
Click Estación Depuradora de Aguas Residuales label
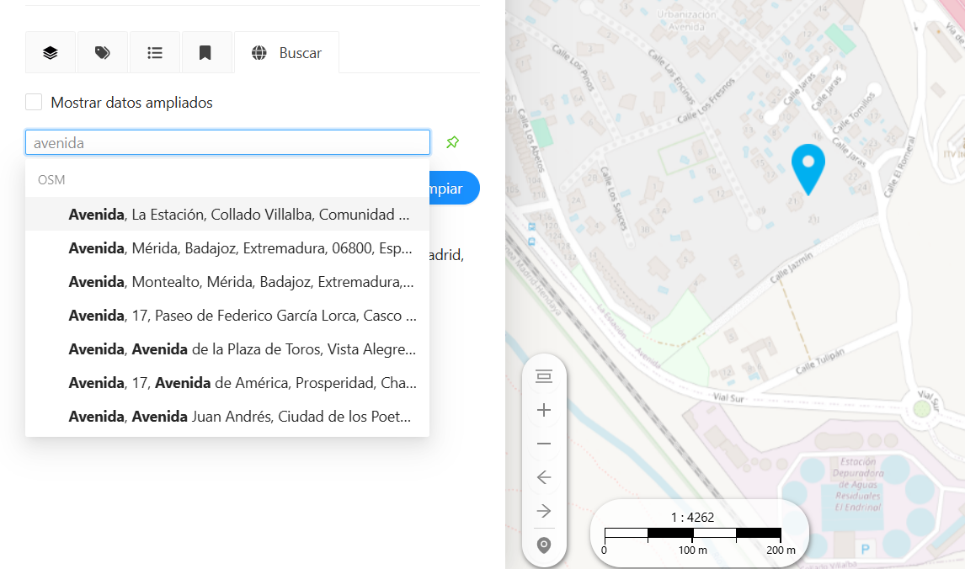(x=858, y=484)
